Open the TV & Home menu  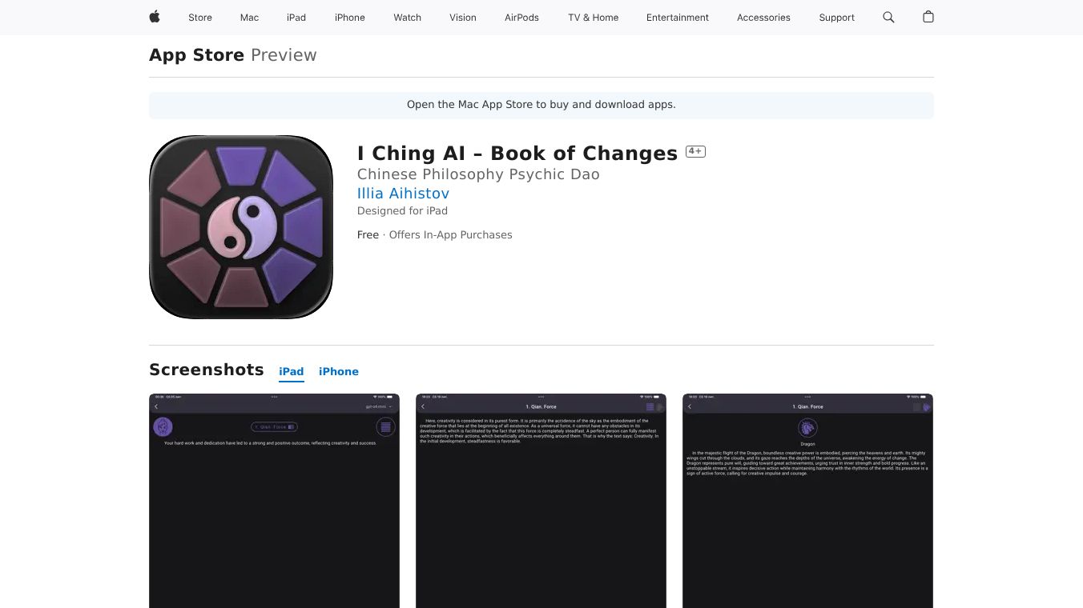[594, 18]
